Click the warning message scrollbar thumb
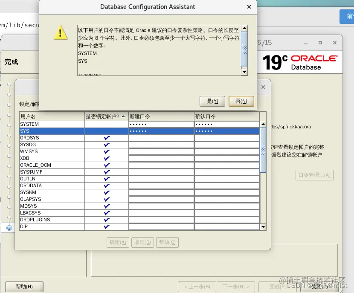 (244, 49)
